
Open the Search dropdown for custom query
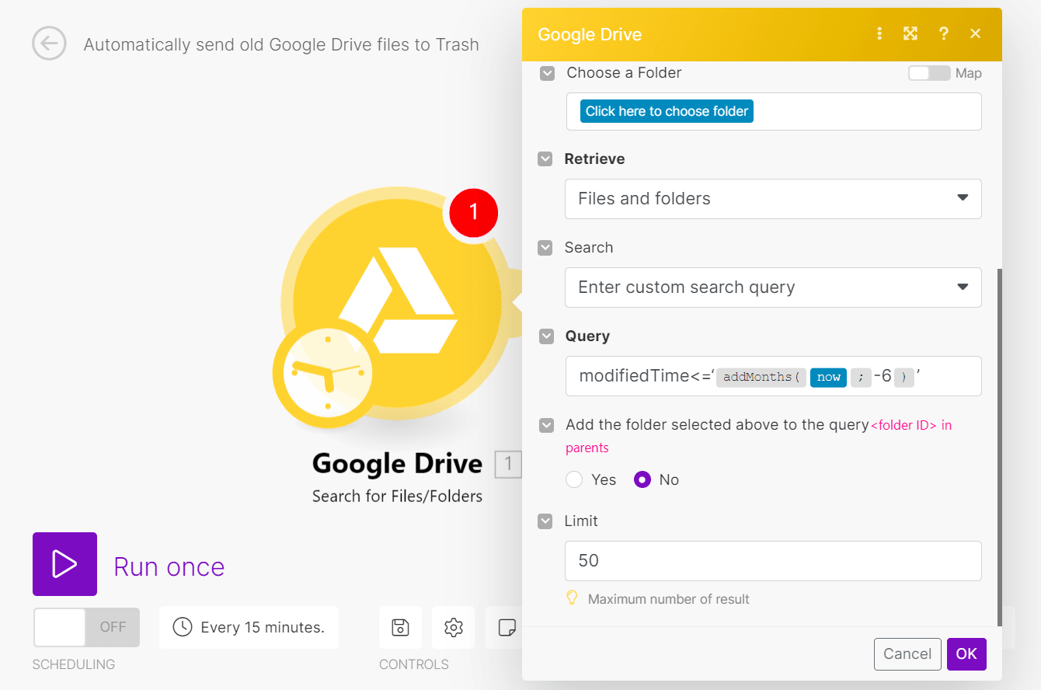pos(773,287)
